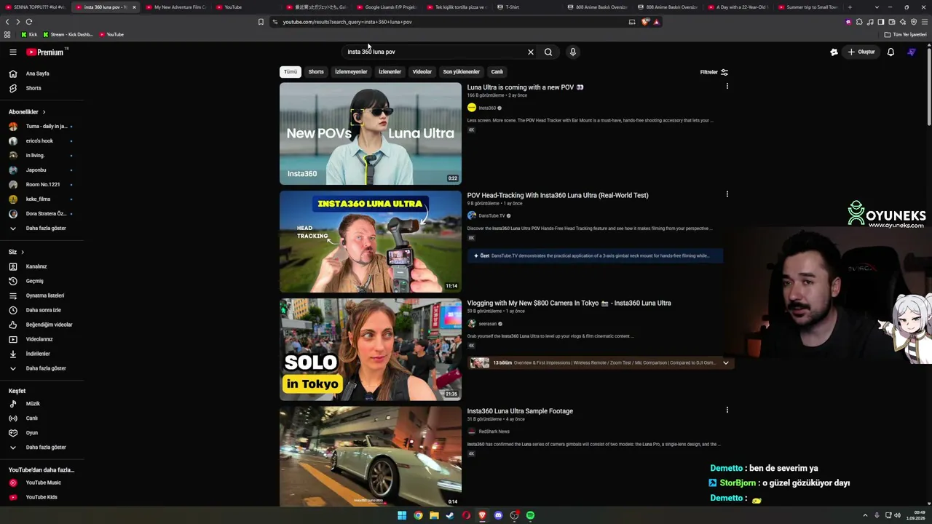Click the YouTube Premium logo
Image resolution: width=932 pixels, height=524 pixels.
coord(45,52)
